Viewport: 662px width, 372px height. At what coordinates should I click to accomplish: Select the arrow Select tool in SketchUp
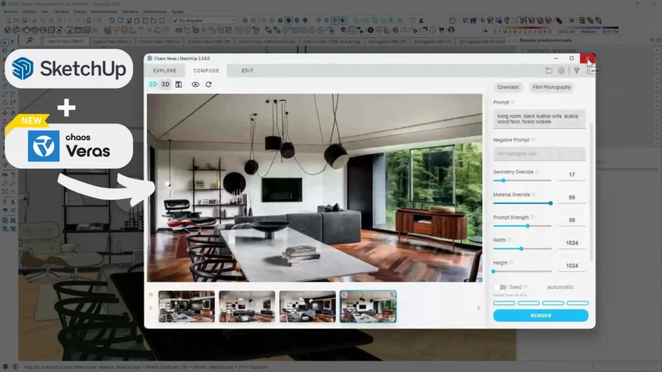click(5, 43)
